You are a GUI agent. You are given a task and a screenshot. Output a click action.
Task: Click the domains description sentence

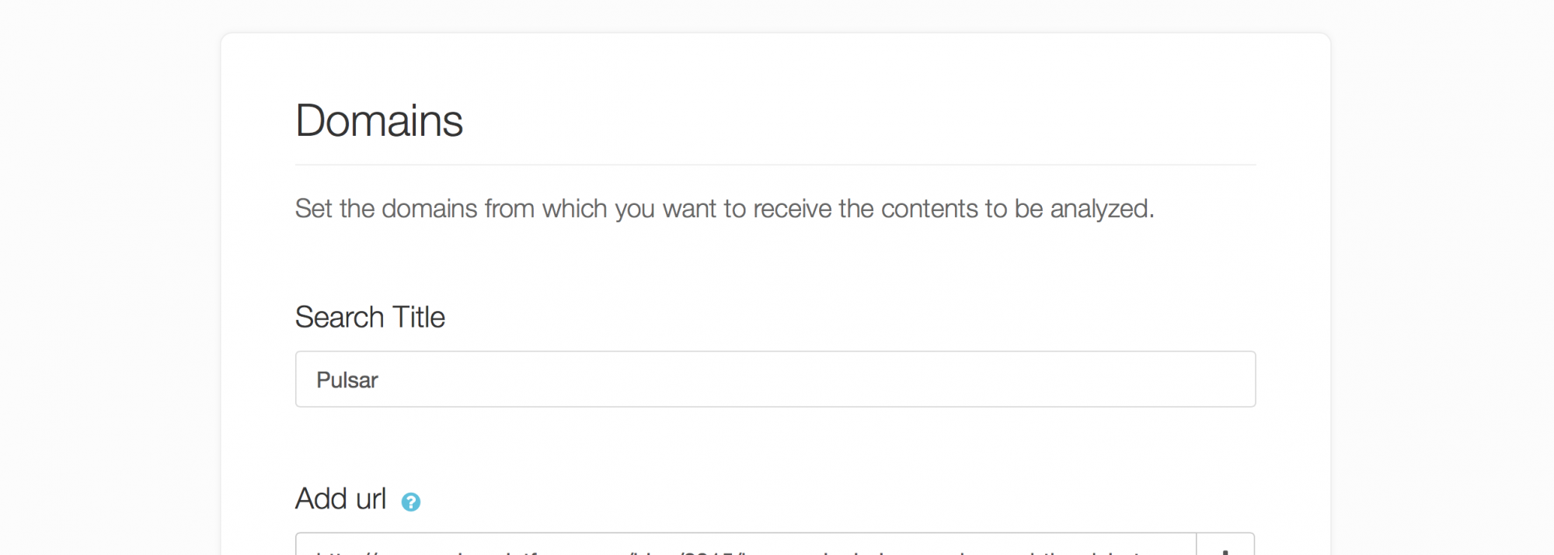[724, 209]
